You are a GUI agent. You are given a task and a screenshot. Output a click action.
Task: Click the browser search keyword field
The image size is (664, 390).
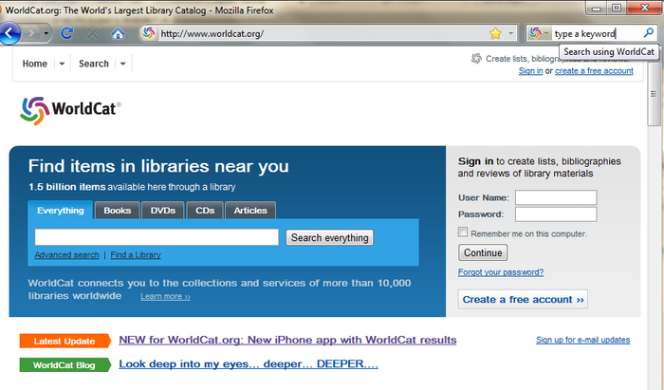597,33
